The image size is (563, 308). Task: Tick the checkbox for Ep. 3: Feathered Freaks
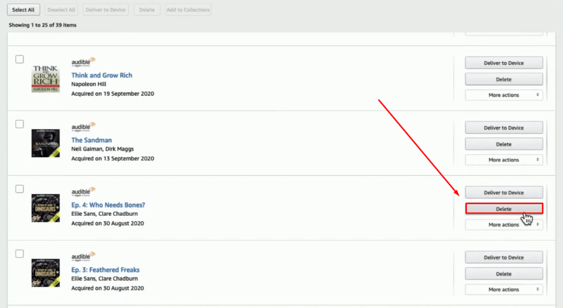[20, 254]
